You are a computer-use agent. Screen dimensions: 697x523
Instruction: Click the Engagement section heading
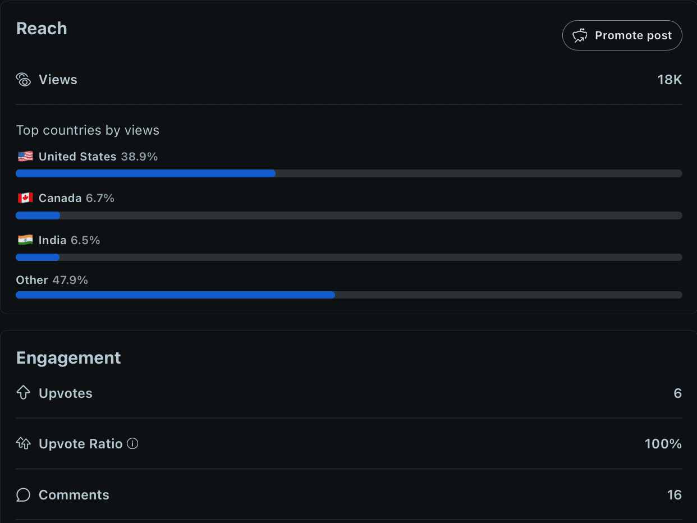pos(68,358)
